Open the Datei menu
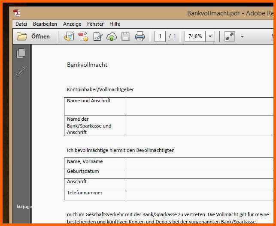Image resolution: width=276 pixels, height=226 pixels. [21, 24]
